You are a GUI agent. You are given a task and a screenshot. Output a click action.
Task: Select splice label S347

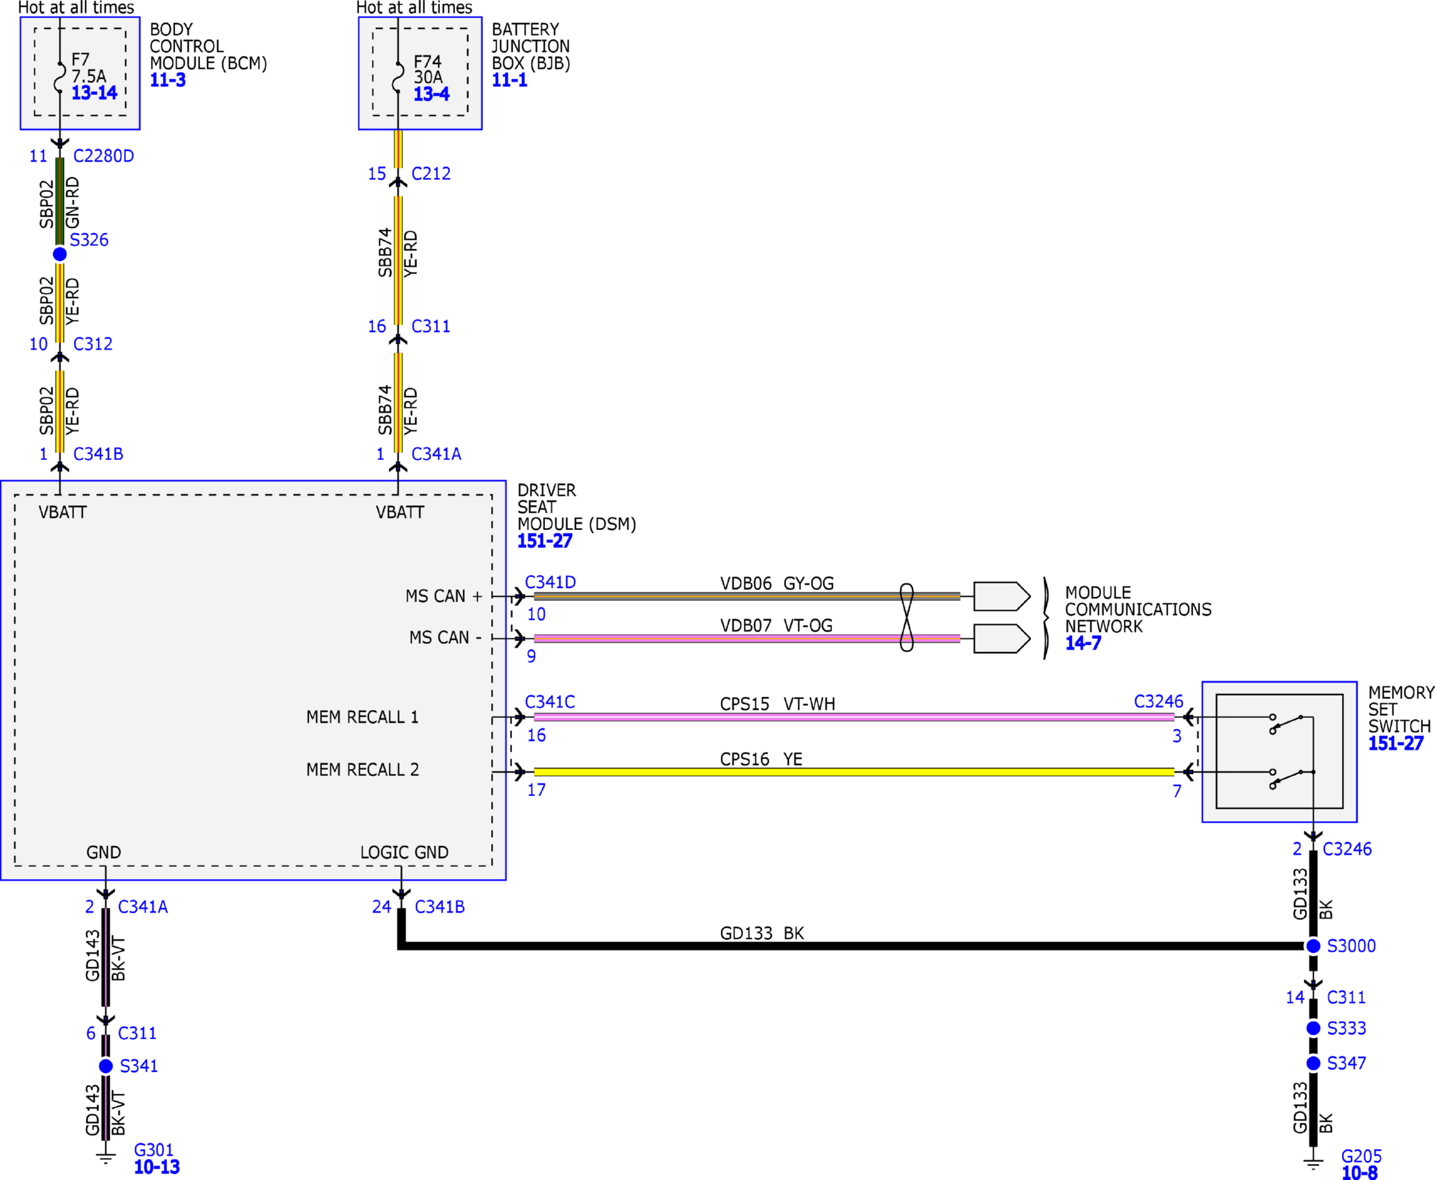[x=1347, y=1063]
